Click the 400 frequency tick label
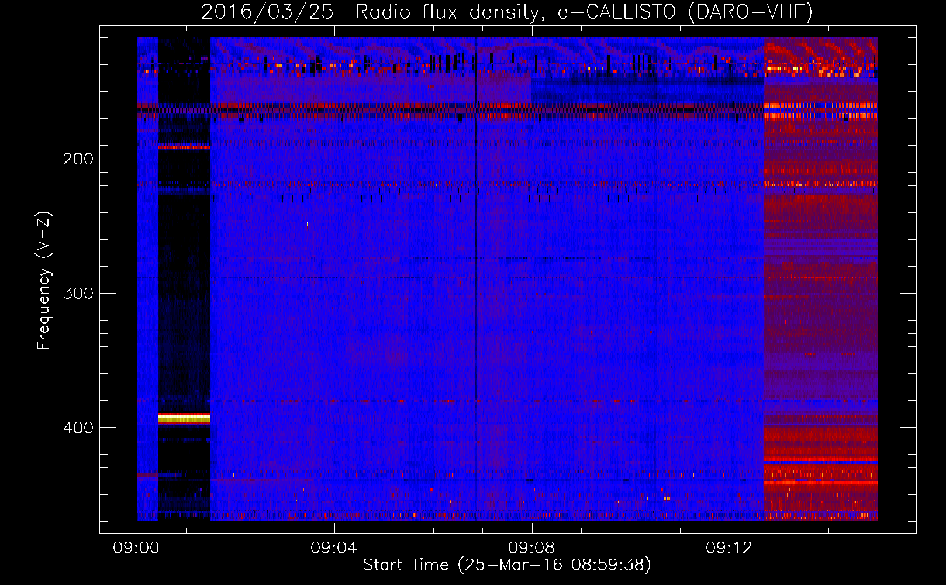The height and width of the screenshot is (585, 946). point(78,428)
